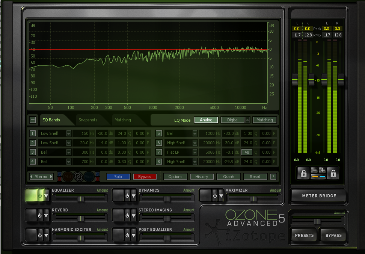Viewport: 365px width, 254px height.
Task: Click the small S button beside the Side icon
Action: (x=97, y=174)
